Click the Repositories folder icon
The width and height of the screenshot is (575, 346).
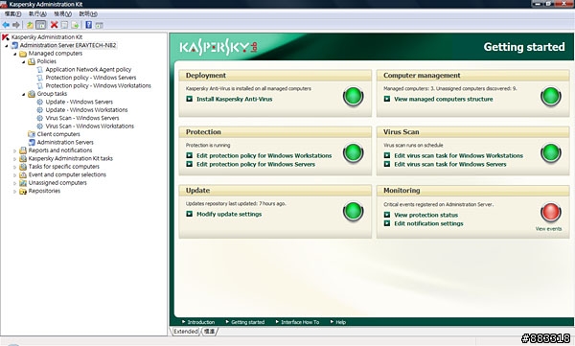pos(23,191)
